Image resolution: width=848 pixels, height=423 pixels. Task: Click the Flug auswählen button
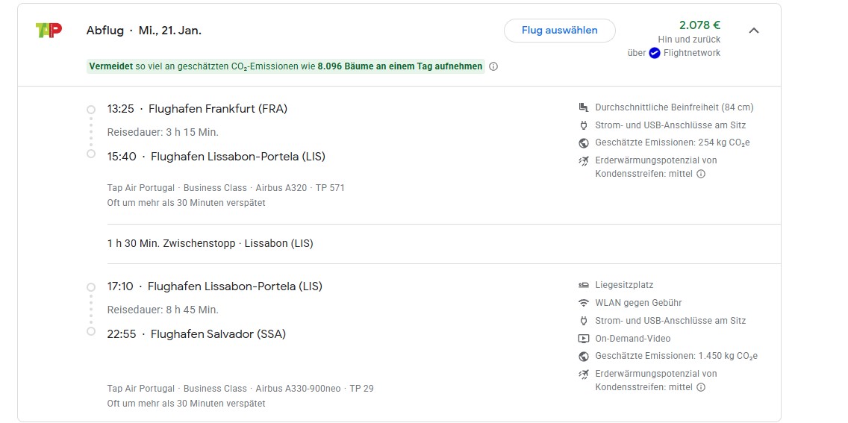pyautogui.click(x=559, y=31)
